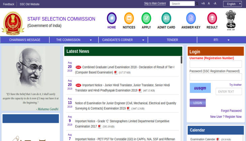This screenshot has height=141, width=246.
Task: Click Forgot Password link
Action: (231, 111)
